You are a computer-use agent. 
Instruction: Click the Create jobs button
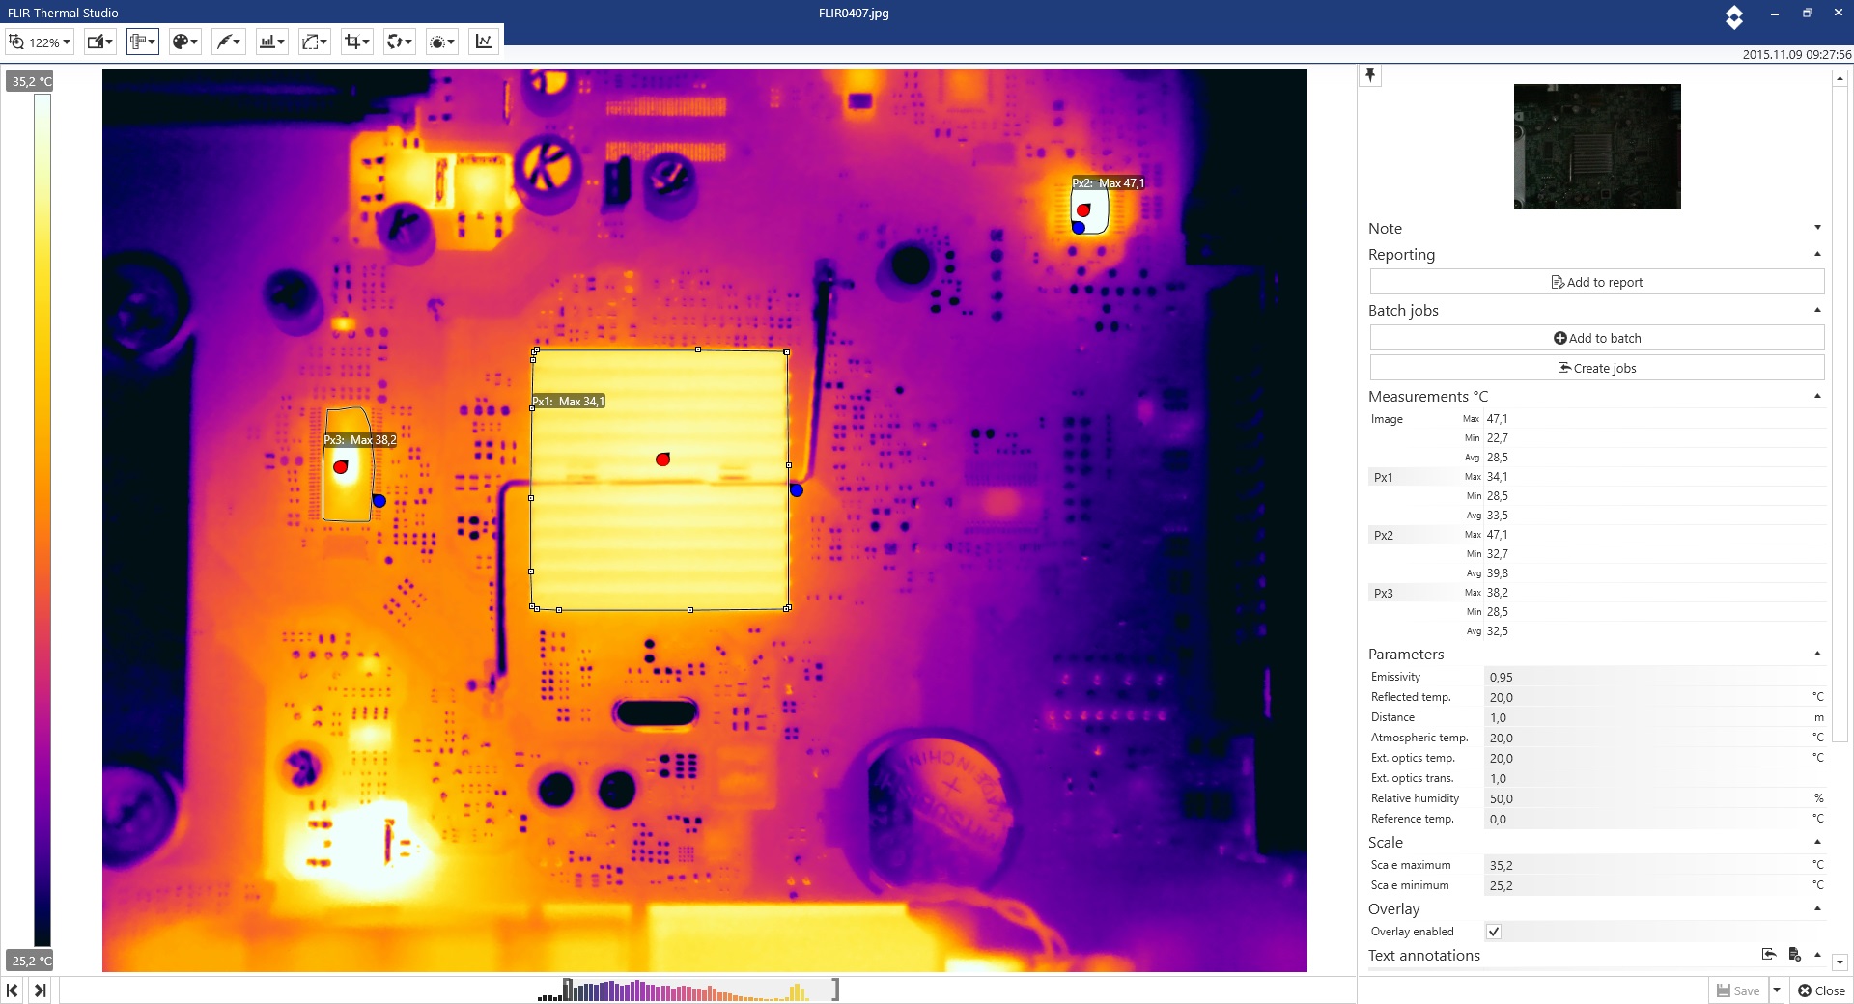click(x=1596, y=368)
